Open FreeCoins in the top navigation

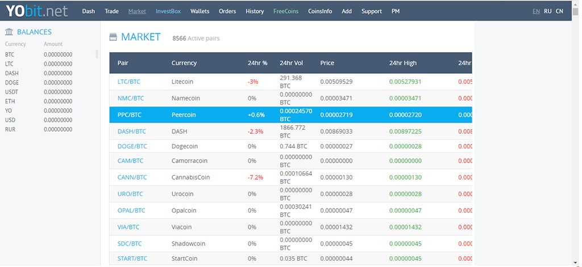tap(286, 11)
